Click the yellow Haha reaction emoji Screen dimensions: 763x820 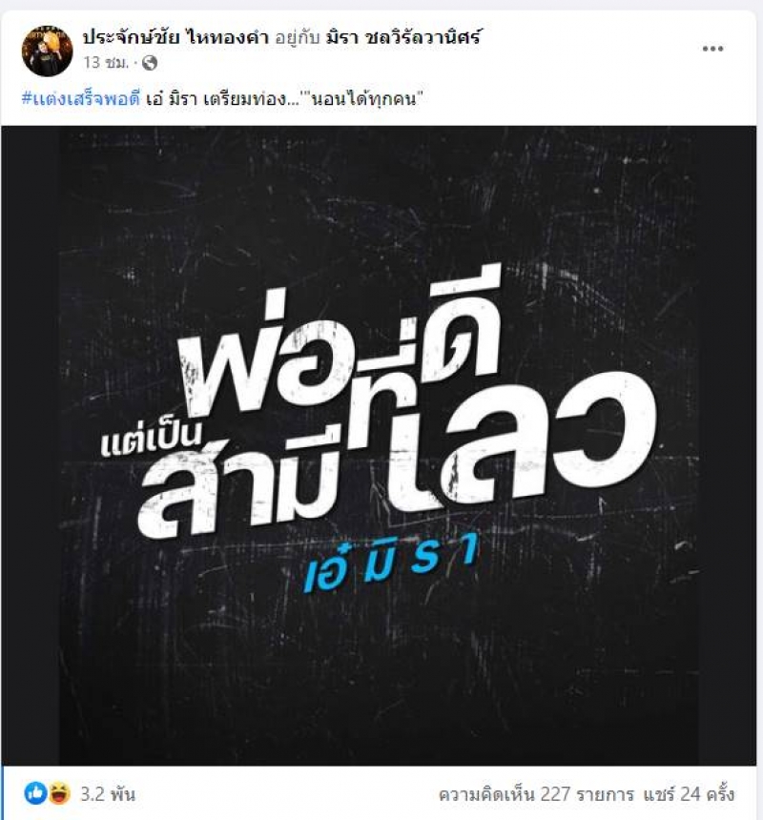point(60,794)
